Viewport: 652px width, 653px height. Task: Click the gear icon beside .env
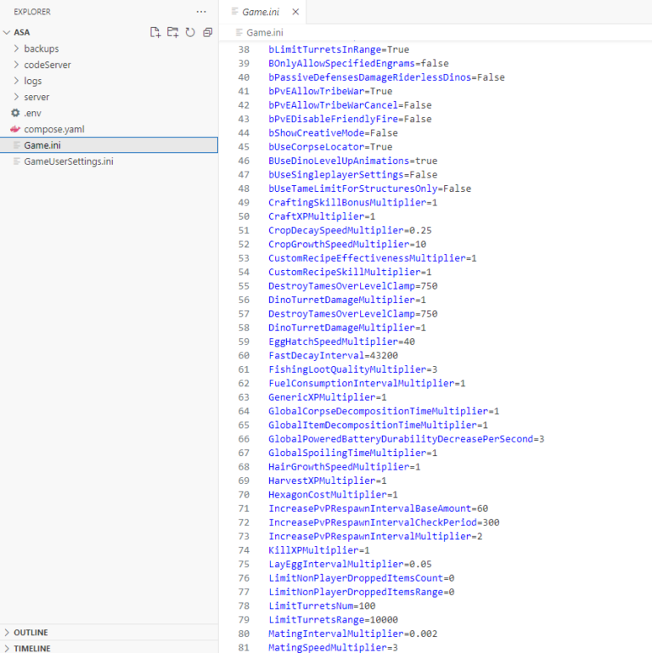point(15,113)
